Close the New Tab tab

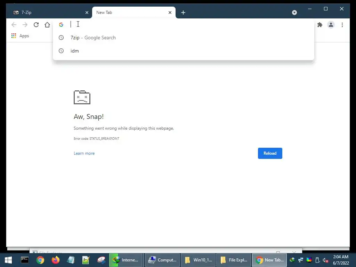tap(170, 13)
